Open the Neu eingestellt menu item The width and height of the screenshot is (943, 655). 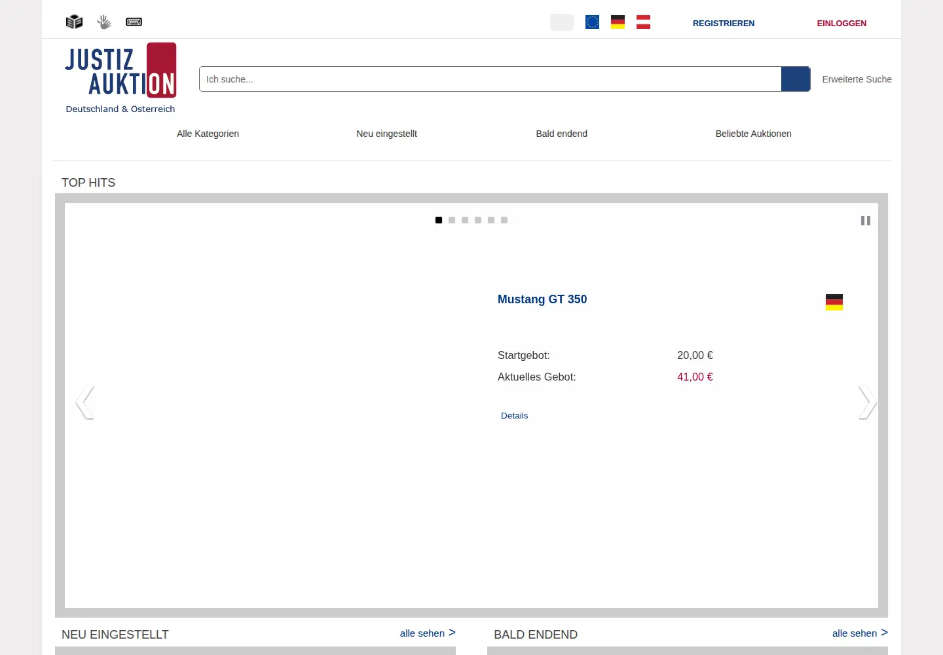coord(386,134)
